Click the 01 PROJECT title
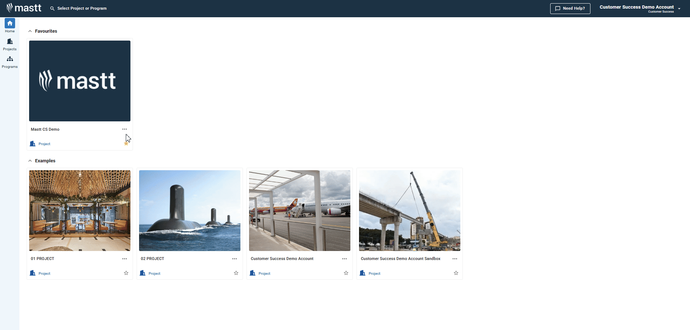 (x=42, y=259)
